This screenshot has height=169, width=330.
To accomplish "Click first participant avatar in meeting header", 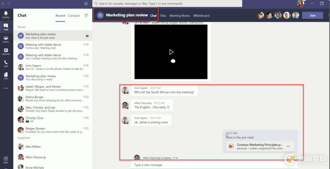I will click(x=260, y=15).
